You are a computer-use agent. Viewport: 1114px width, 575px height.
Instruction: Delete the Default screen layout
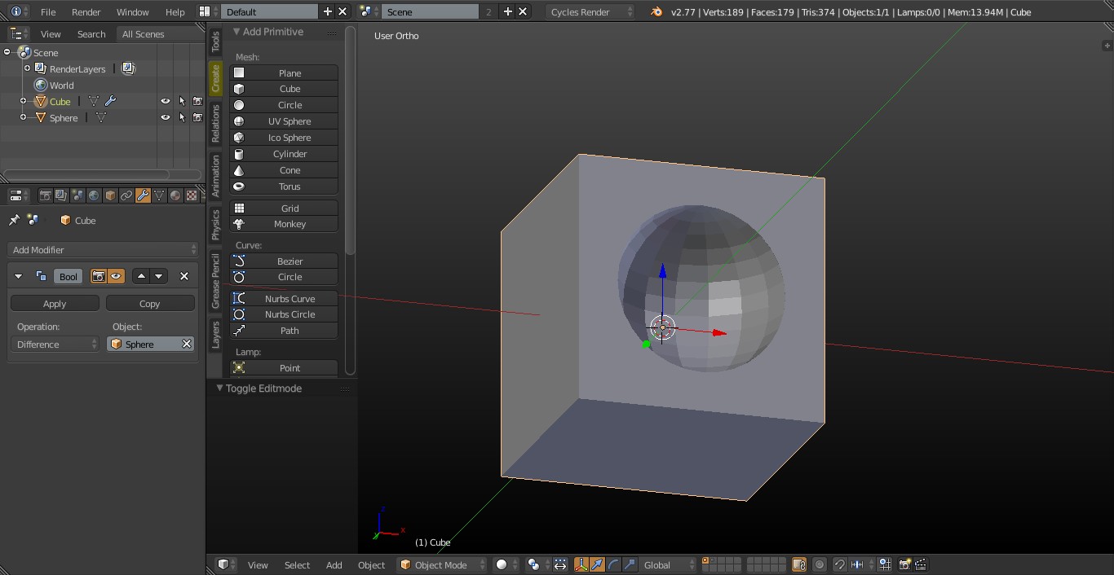(343, 11)
